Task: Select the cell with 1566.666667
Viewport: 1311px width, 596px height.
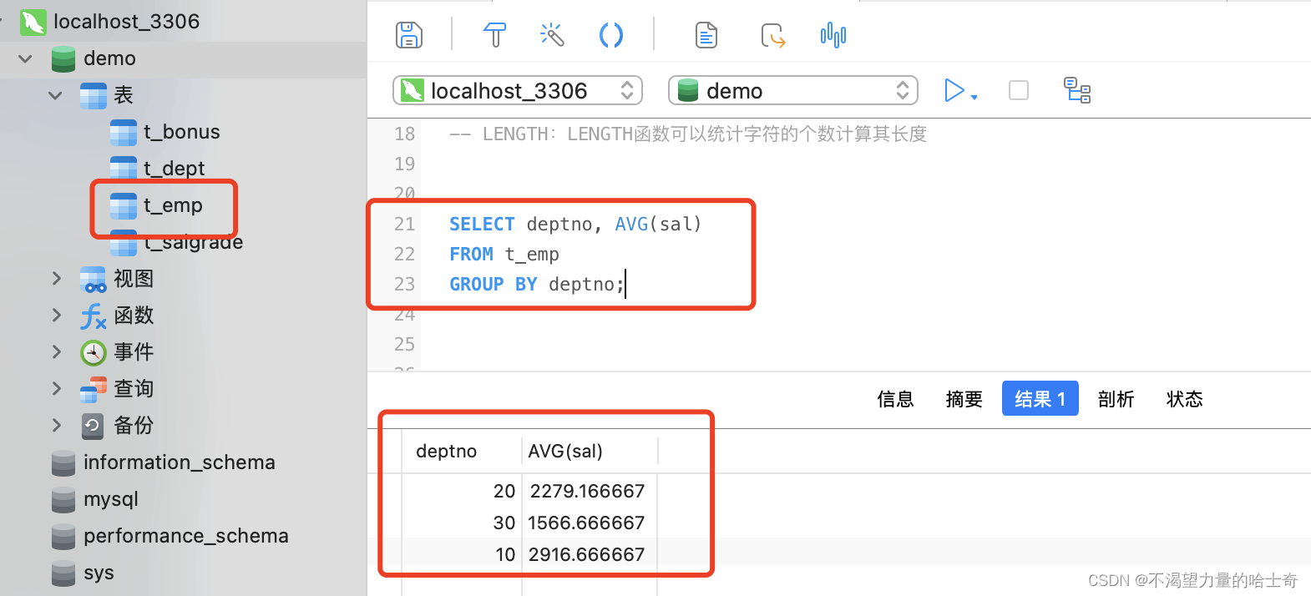Action: [590, 523]
